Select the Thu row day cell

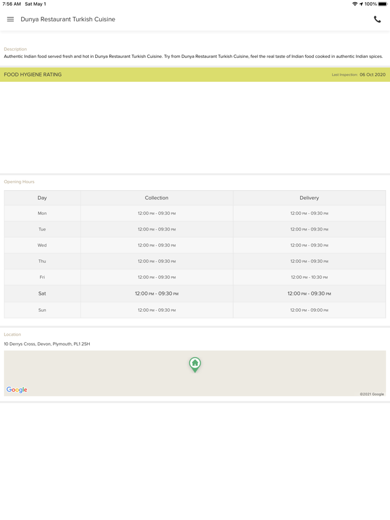(x=42, y=261)
